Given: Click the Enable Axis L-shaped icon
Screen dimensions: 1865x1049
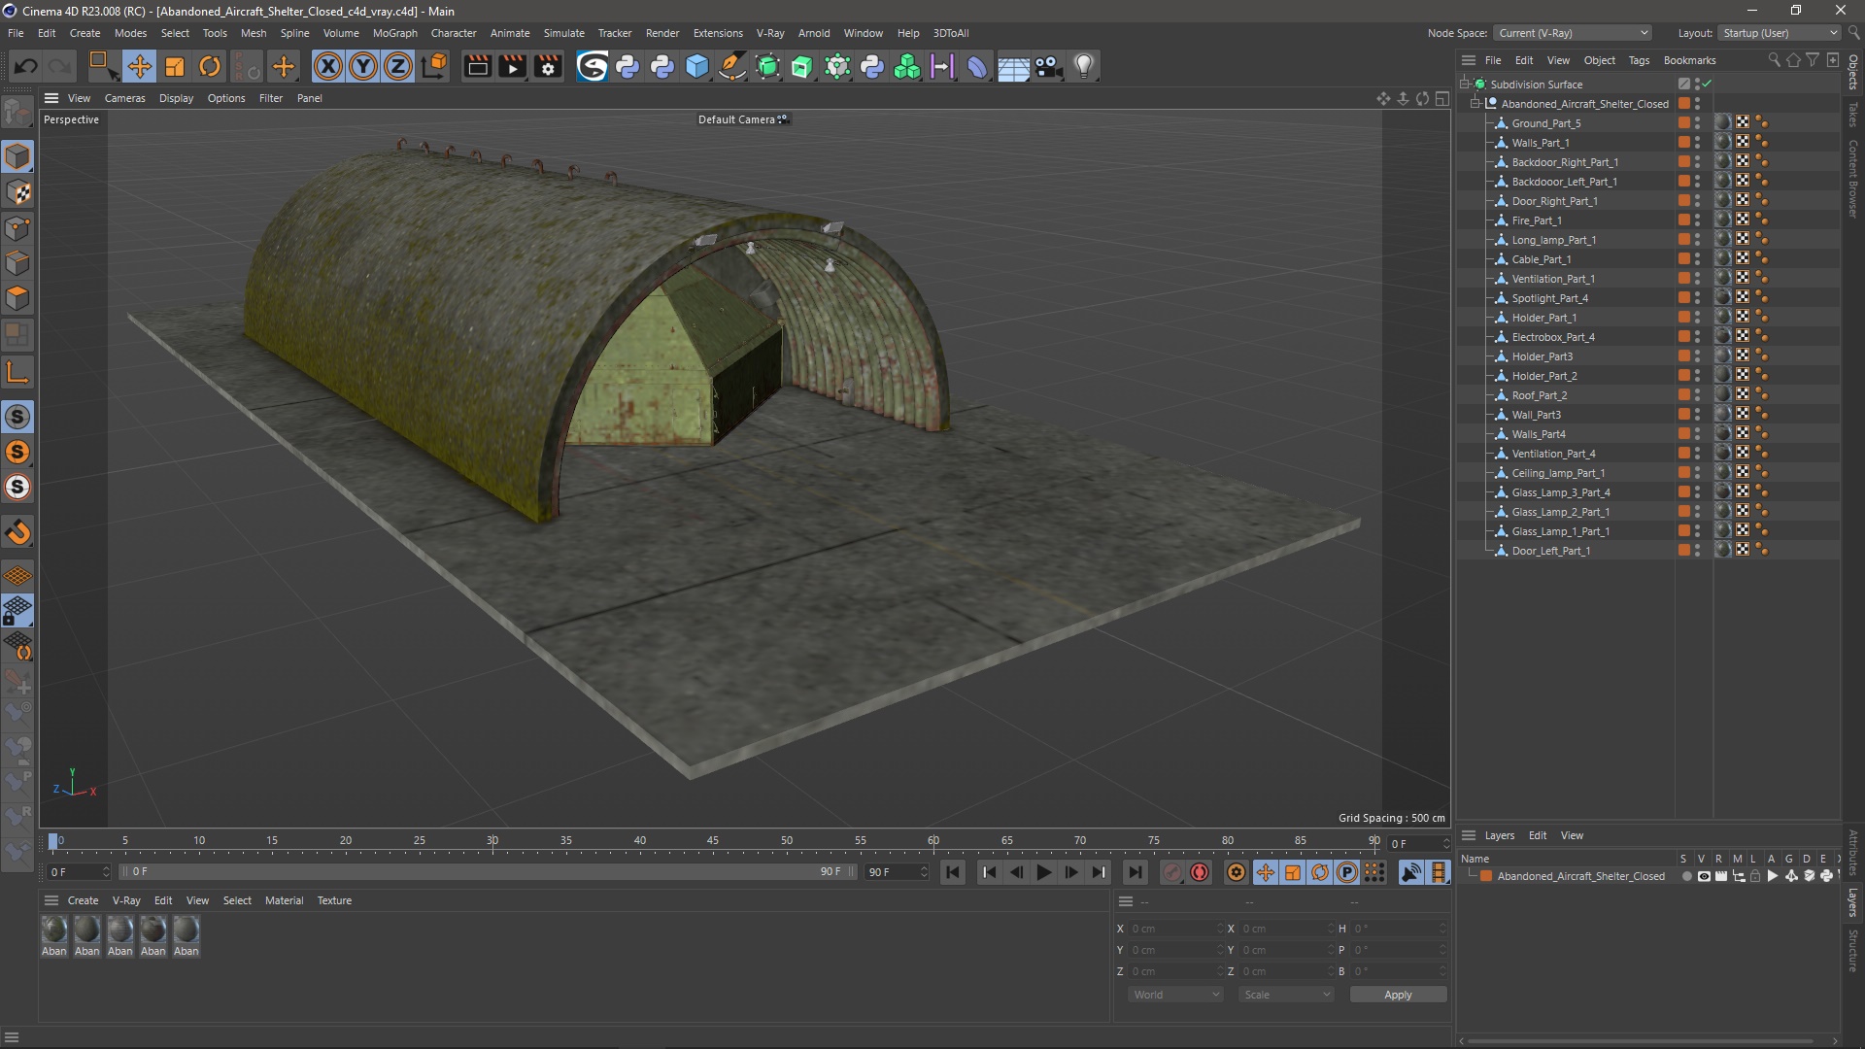Looking at the screenshot, I should (x=17, y=372).
